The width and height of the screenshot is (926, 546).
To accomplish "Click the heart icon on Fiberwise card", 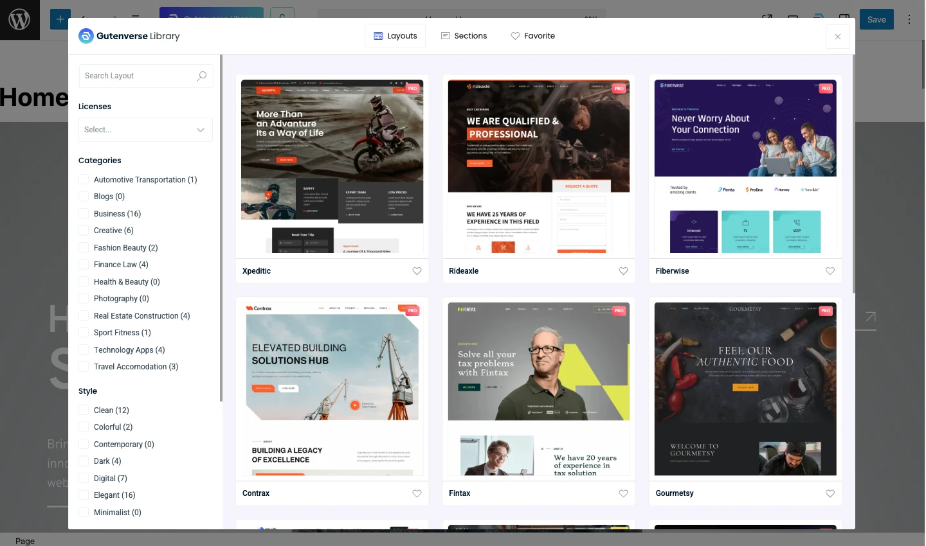I will [x=830, y=271].
